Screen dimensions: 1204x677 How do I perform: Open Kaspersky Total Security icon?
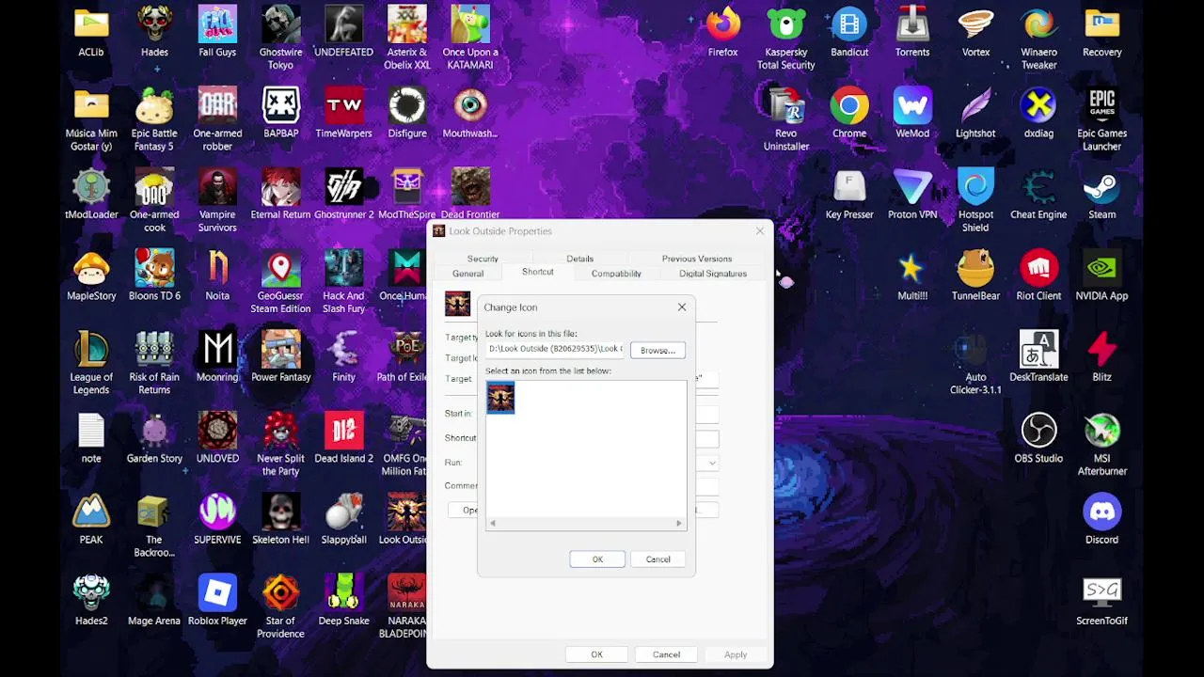click(786, 38)
